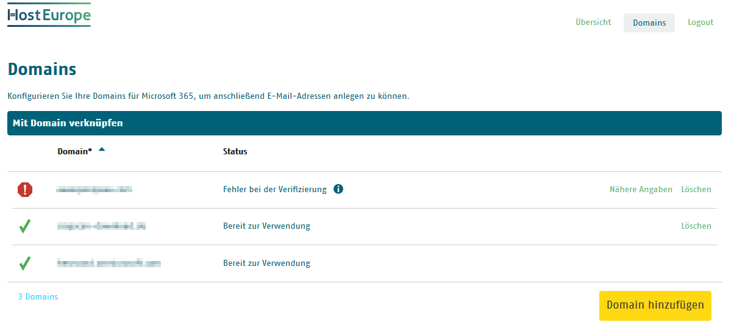The height and width of the screenshot is (333, 734).
Task: Select the blurred domain name in the third row
Action: [109, 263]
